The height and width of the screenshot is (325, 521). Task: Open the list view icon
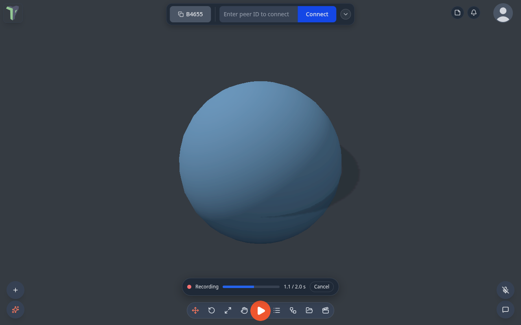277,310
